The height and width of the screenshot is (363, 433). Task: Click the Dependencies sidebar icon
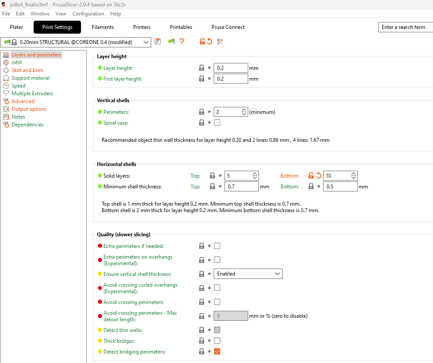[6, 124]
